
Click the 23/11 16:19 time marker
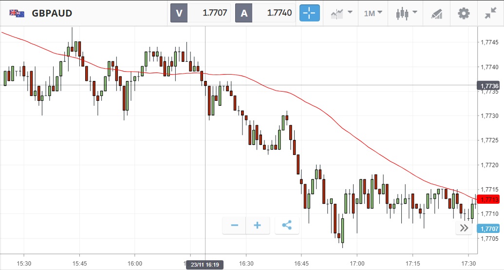tap(205, 265)
